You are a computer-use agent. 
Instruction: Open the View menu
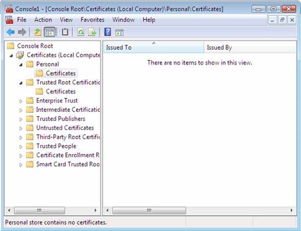[66, 20]
